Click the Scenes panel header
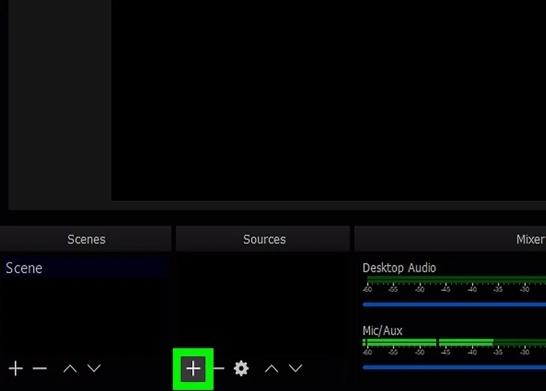 point(86,239)
